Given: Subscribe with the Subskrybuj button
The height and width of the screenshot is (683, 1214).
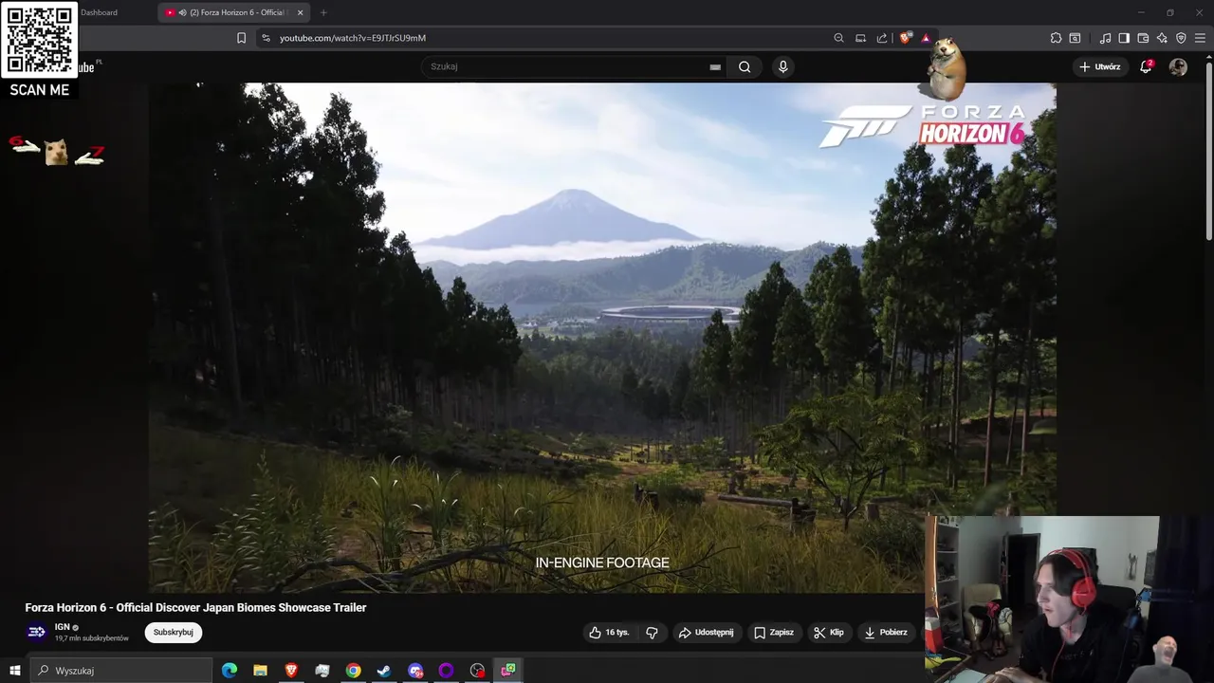Looking at the screenshot, I should (173, 632).
